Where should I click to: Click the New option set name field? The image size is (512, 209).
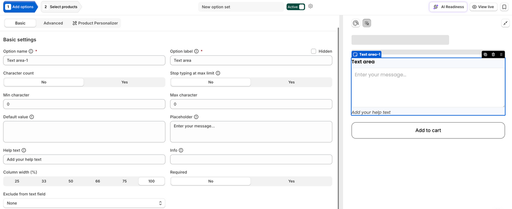pos(241,7)
